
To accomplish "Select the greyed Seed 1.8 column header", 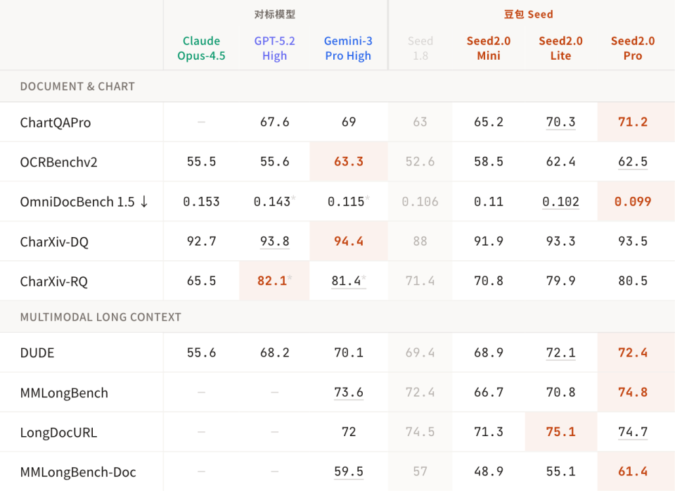I will pyautogui.click(x=420, y=49).
